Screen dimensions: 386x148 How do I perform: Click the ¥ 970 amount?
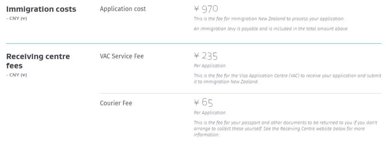[206, 9]
